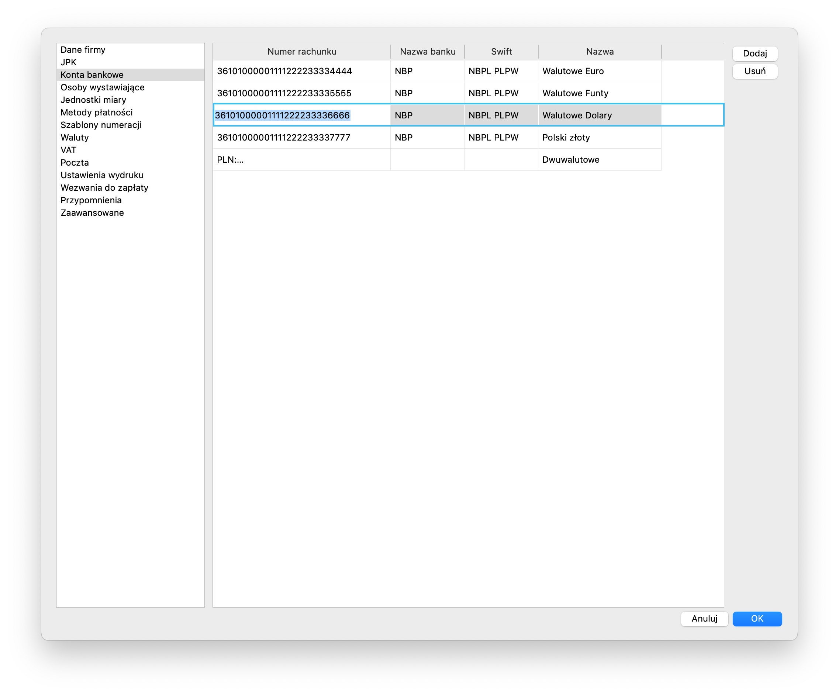Select Konta bankowe in the sidebar
Screen dimensions: 839x695
[x=130, y=75]
